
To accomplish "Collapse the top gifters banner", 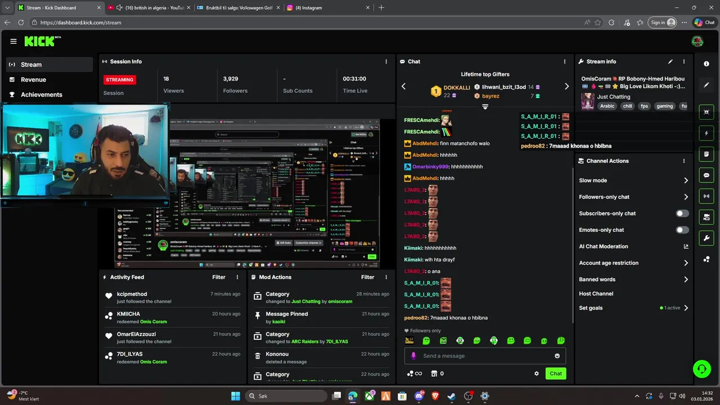I will click(x=485, y=107).
